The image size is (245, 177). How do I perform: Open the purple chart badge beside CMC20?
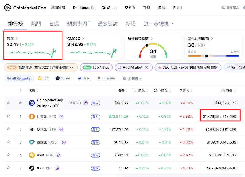pyautogui.click(x=86, y=103)
